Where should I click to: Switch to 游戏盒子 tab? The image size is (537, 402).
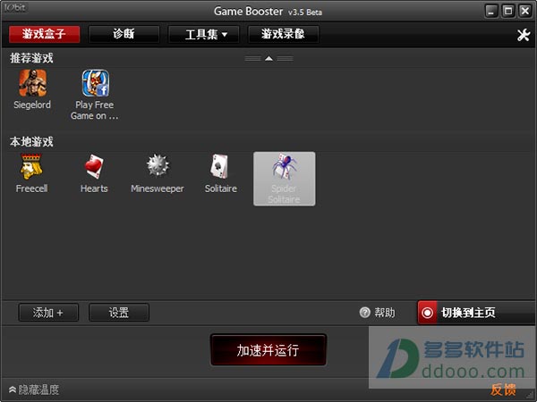44,34
